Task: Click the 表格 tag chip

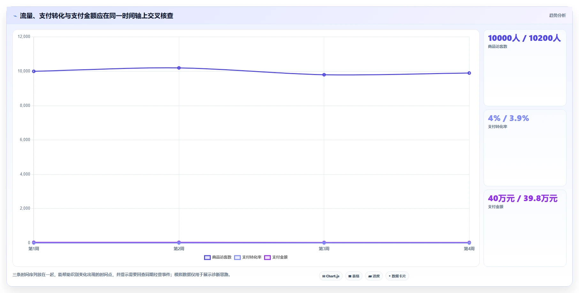Action: tap(354, 276)
